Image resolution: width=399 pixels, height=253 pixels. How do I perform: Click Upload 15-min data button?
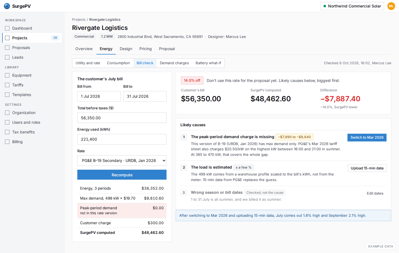point(367,168)
